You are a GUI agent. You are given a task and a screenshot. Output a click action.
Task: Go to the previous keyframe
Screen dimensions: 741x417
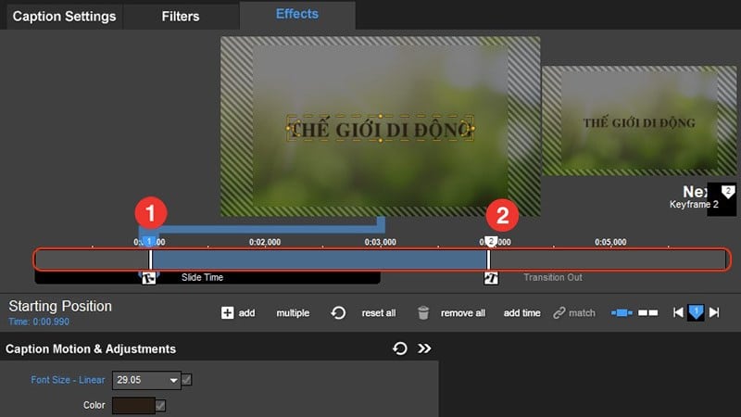point(679,313)
